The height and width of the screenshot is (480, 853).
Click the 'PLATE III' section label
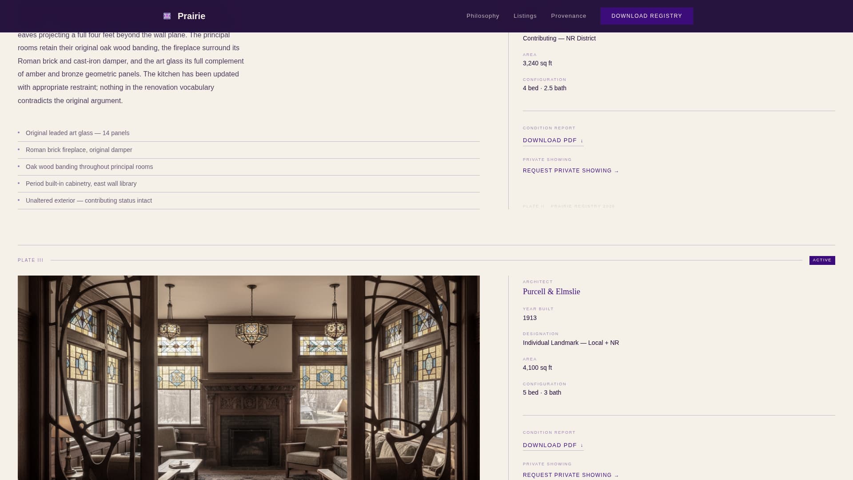click(31, 260)
